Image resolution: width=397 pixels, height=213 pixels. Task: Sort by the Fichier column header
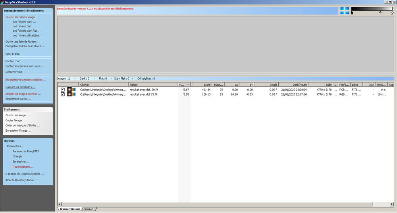[153, 85]
